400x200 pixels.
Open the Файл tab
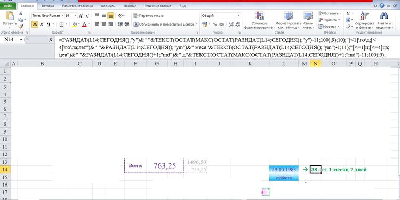(x=7, y=6)
